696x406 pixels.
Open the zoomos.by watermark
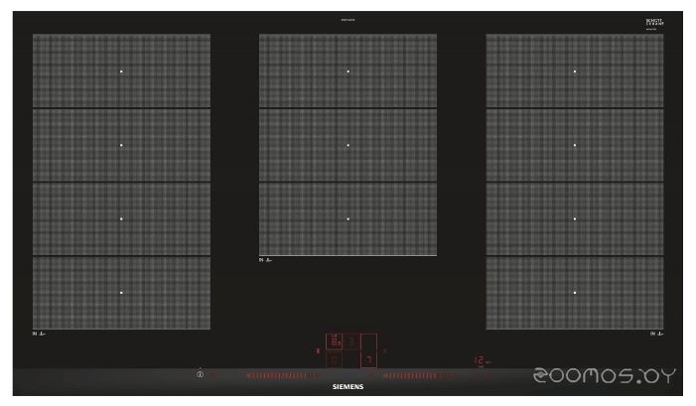604,376
